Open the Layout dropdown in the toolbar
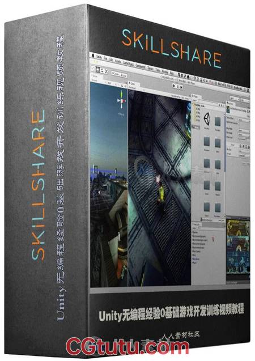This screenshot has width=255, height=361. 245,100
